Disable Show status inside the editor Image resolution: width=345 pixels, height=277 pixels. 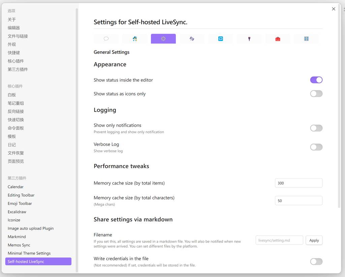pyautogui.click(x=316, y=80)
